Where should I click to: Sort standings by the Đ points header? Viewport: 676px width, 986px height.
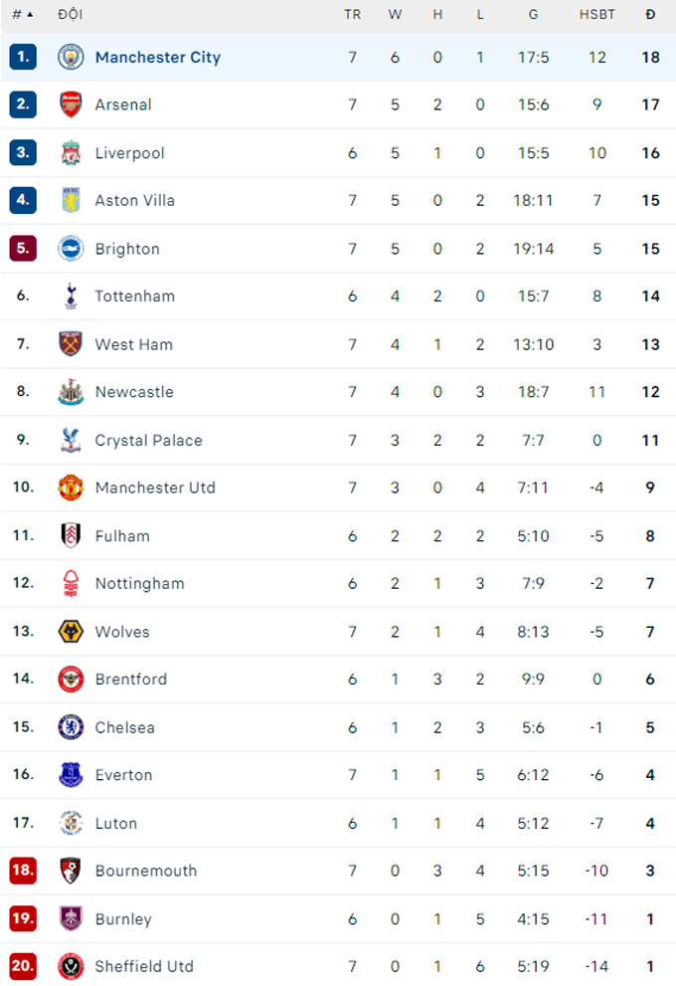coord(650,15)
